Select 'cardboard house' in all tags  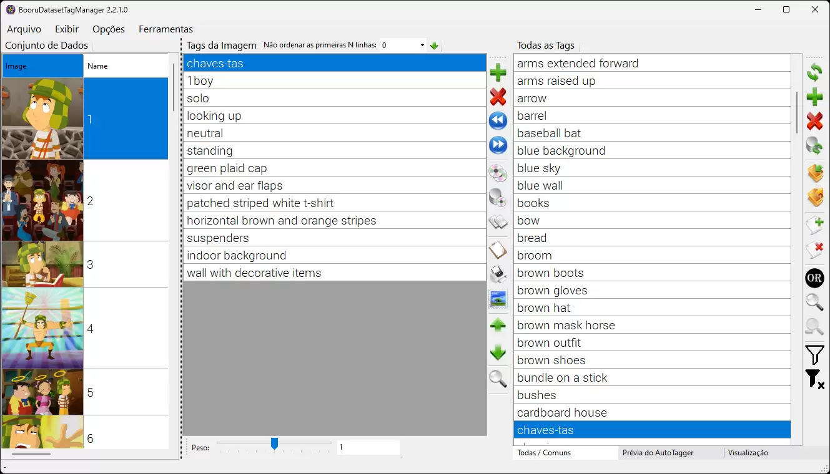click(652, 412)
